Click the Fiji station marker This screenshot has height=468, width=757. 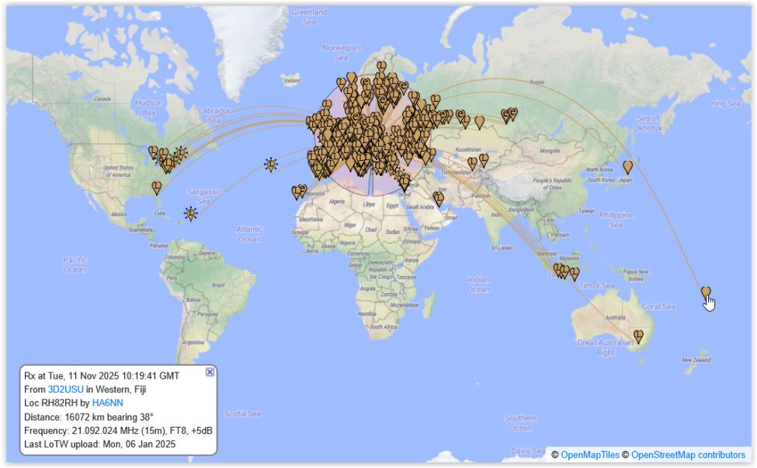coord(706,292)
